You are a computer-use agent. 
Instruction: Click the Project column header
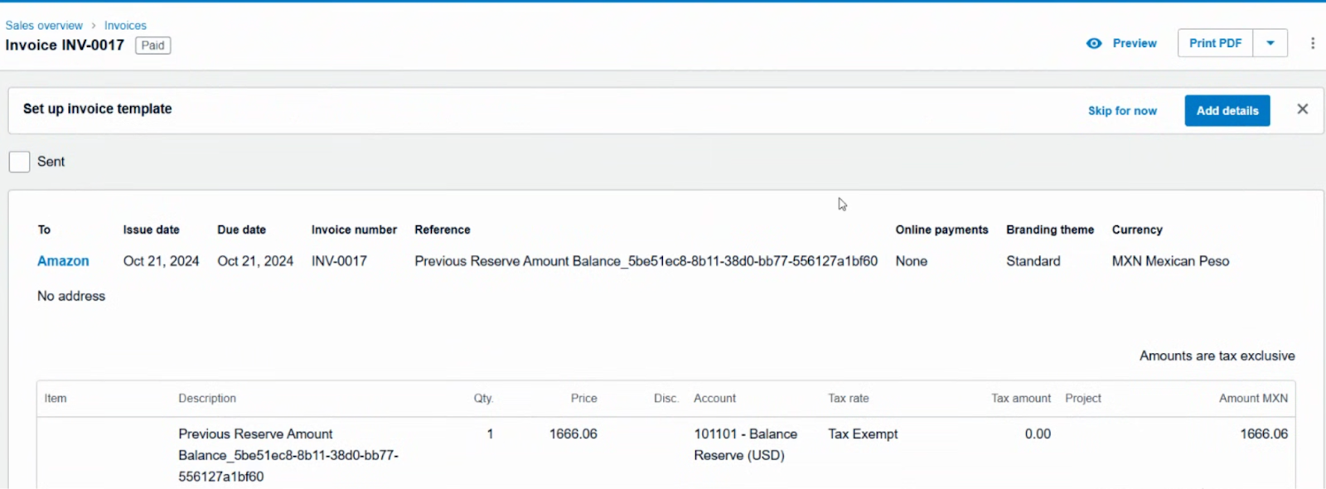point(1083,399)
